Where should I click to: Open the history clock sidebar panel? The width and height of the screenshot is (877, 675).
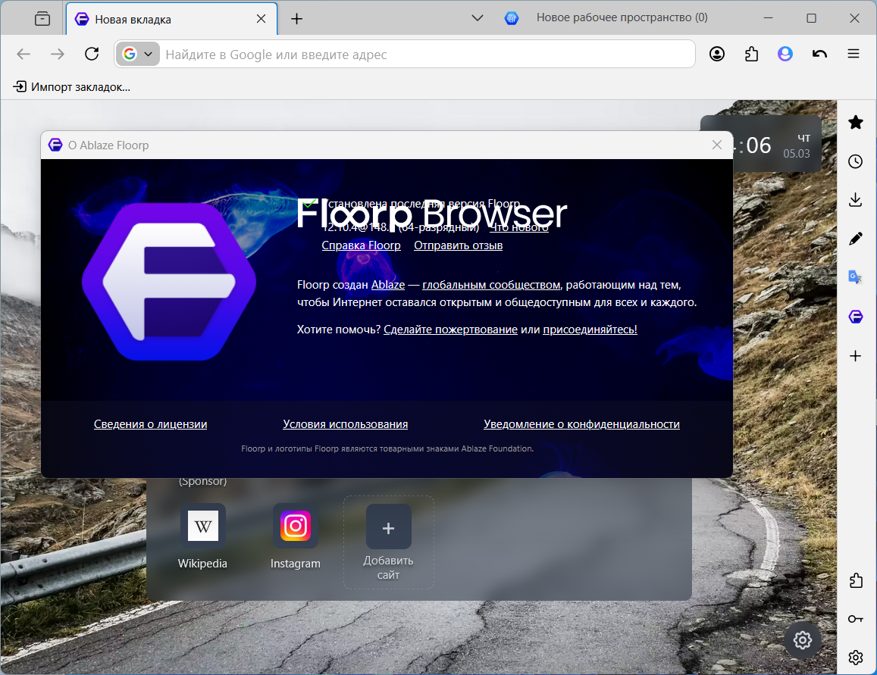pos(855,161)
